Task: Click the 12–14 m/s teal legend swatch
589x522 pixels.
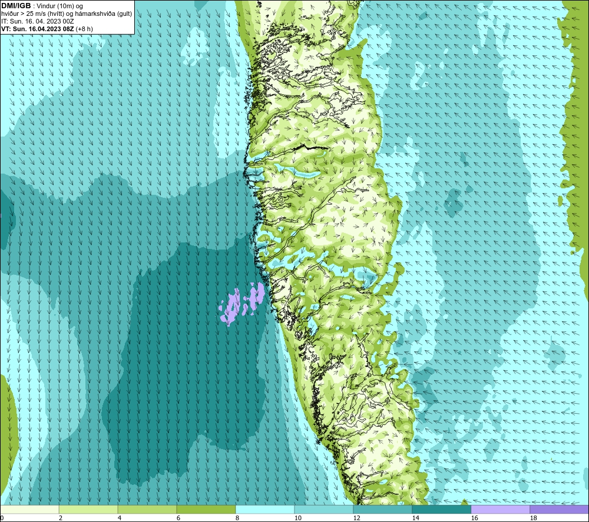Action: click(383, 509)
